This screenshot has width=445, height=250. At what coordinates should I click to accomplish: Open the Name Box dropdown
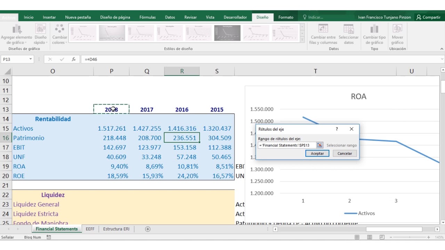click(31, 59)
